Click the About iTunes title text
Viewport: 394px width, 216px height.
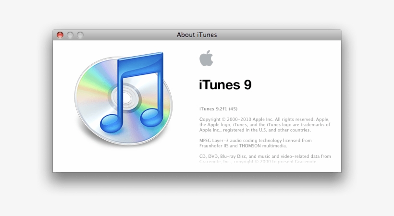click(x=197, y=35)
